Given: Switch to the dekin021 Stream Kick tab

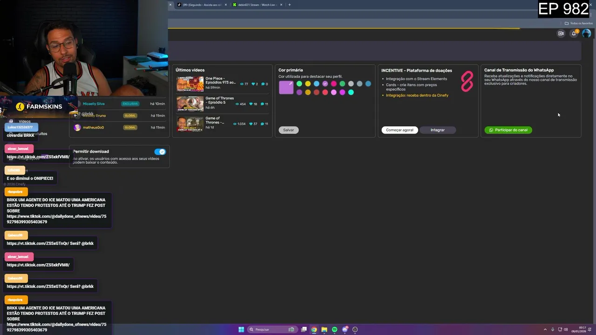Looking at the screenshot, I should (257, 5).
